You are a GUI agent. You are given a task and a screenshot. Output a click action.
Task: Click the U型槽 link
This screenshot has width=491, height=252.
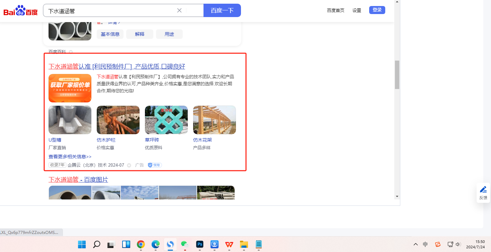[x=55, y=140]
